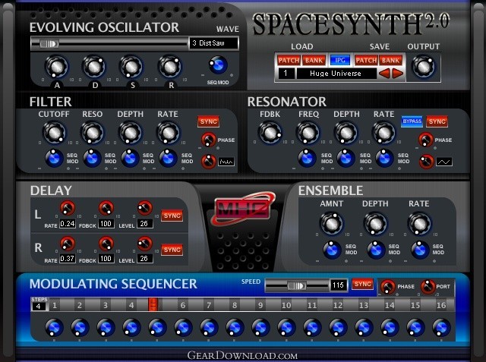Click the oscillator Attack (A) knob

tap(57, 67)
